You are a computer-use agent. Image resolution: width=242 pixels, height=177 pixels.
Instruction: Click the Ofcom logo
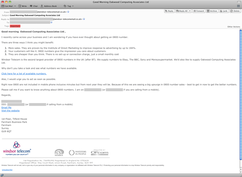click(x=100, y=152)
